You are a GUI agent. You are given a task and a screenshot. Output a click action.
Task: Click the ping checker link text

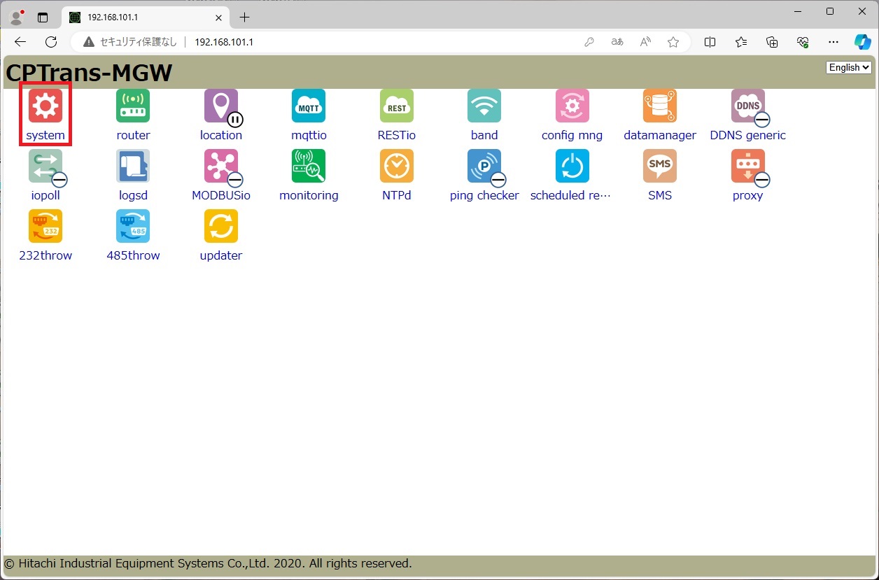pos(484,196)
